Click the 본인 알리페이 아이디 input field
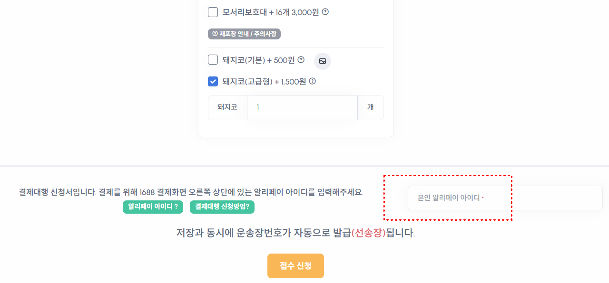 (504, 198)
